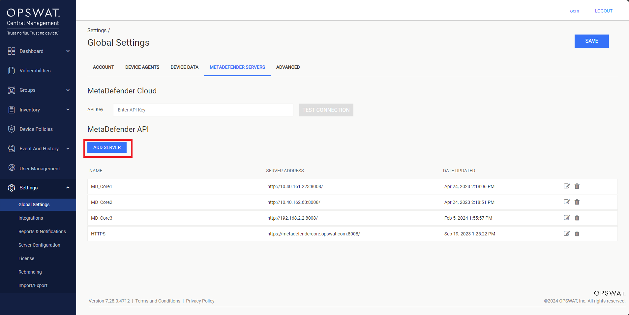Screen dimensions: 629x315
Task: Switch to the Account tab
Action: (x=104, y=67)
